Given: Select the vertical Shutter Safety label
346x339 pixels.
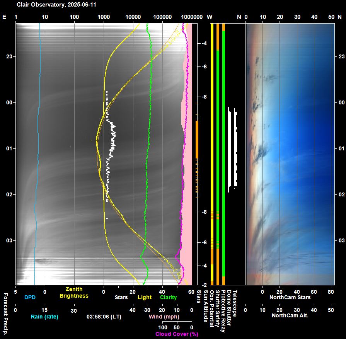Looking at the screenshot, I should [x=217, y=309].
